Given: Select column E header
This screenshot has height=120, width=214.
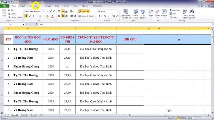Looking at the screenshot, I should point(96,29).
